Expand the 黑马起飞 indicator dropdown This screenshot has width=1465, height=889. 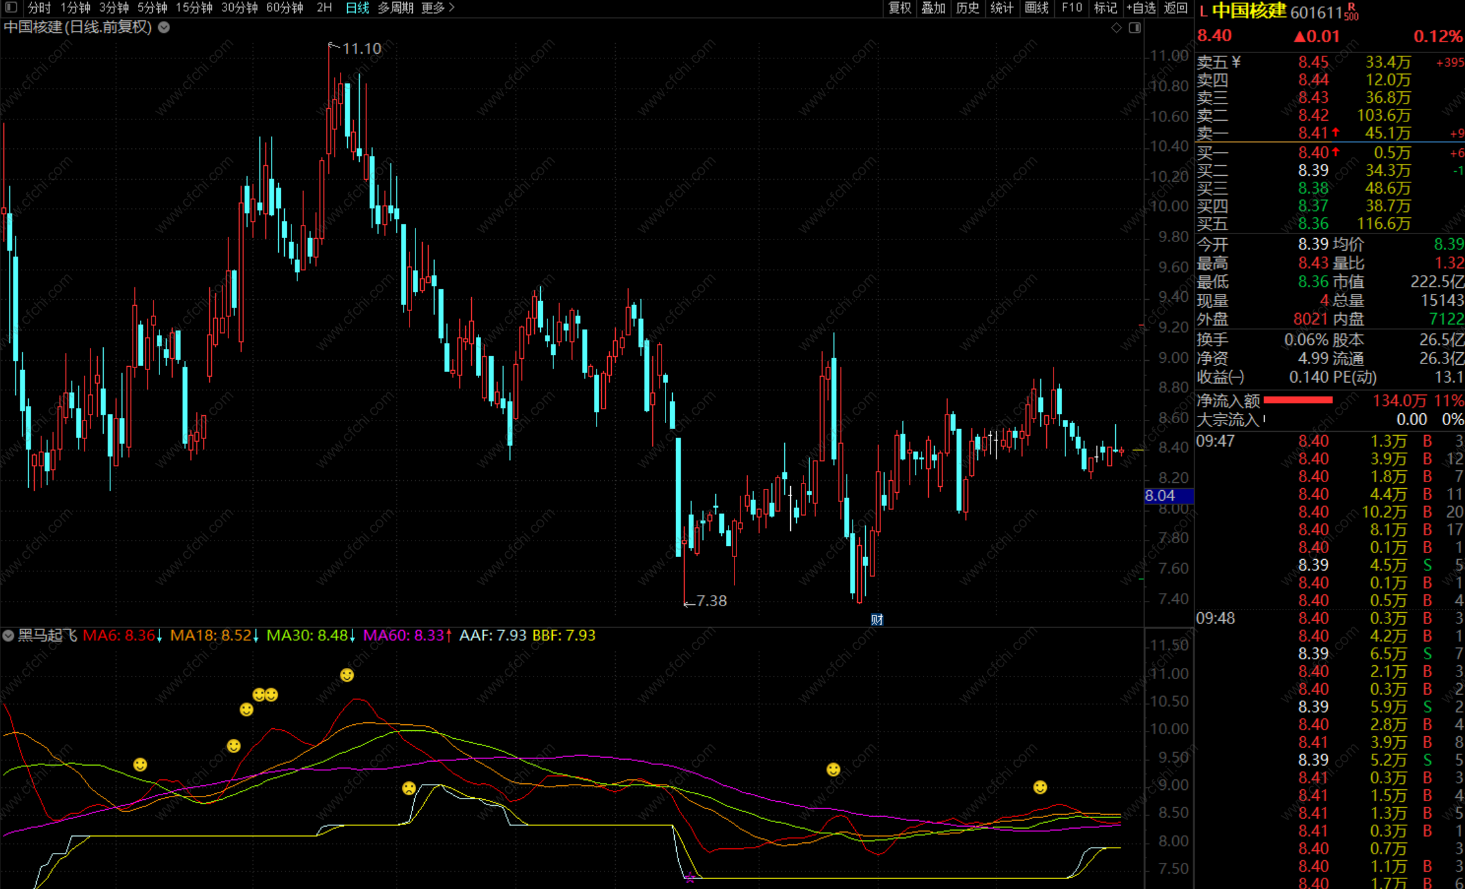pos(9,635)
